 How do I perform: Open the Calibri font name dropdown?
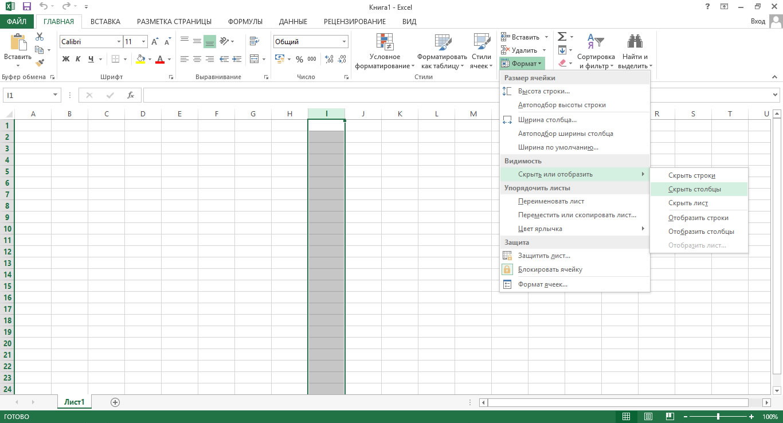click(x=119, y=42)
